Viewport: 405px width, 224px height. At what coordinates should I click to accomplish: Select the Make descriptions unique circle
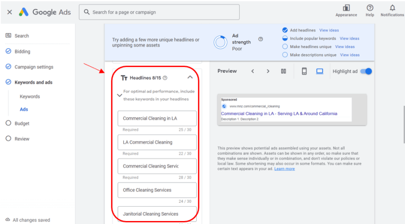click(x=285, y=55)
